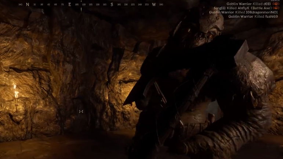Viewport: 283px width, 159px height.
Task: Click 'Goblin Warrior Killed fushi60' entry
Action: point(253,16)
